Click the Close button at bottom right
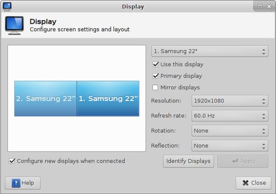The height and width of the screenshot is (194, 276). (x=253, y=183)
